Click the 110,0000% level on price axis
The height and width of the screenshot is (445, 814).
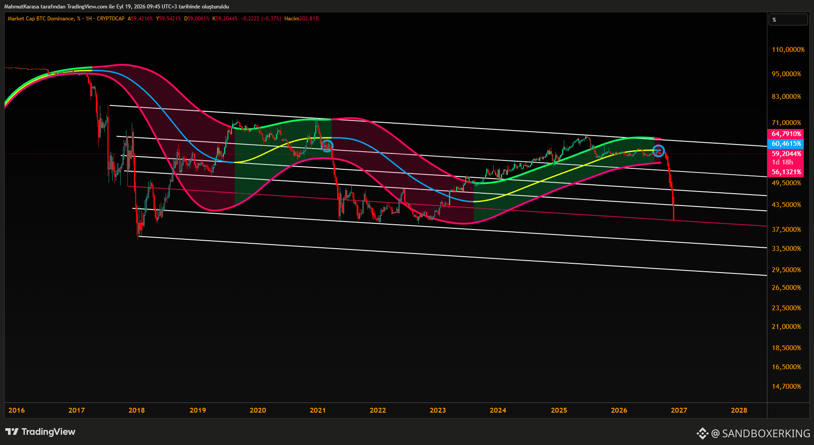[x=788, y=50]
